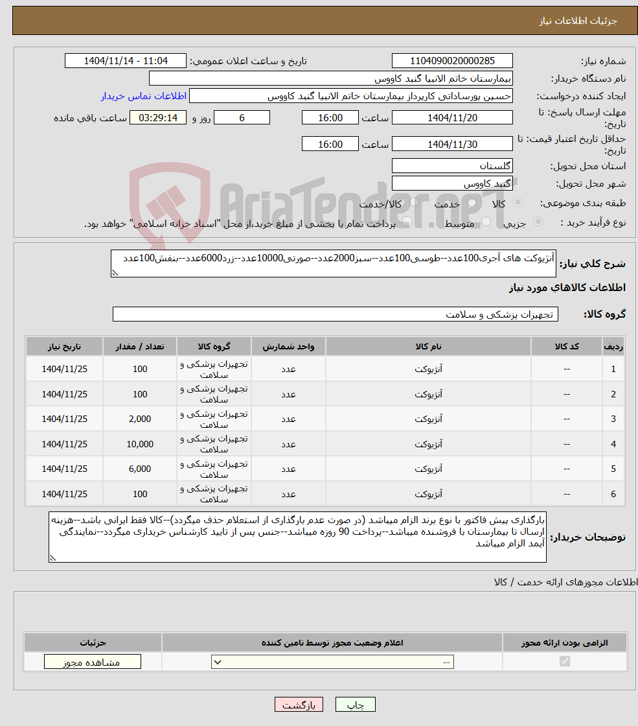Click the row 4 item name آنژیوکت
This screenshot has height=726, width=638.
pyautogui.click(x=428, y=444)
